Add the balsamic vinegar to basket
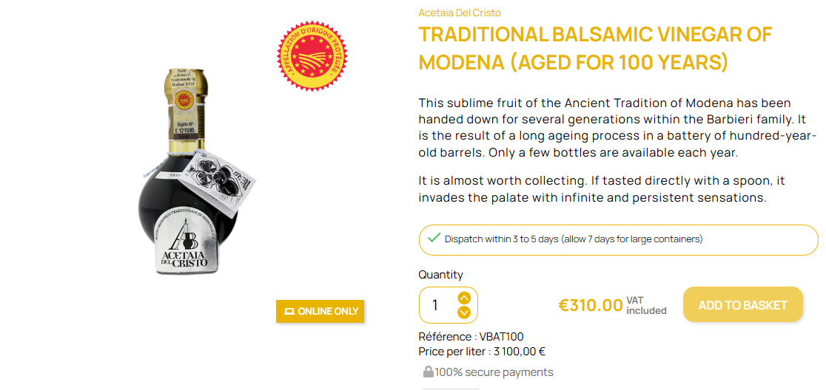826x390 pixels. pos(742,304)
